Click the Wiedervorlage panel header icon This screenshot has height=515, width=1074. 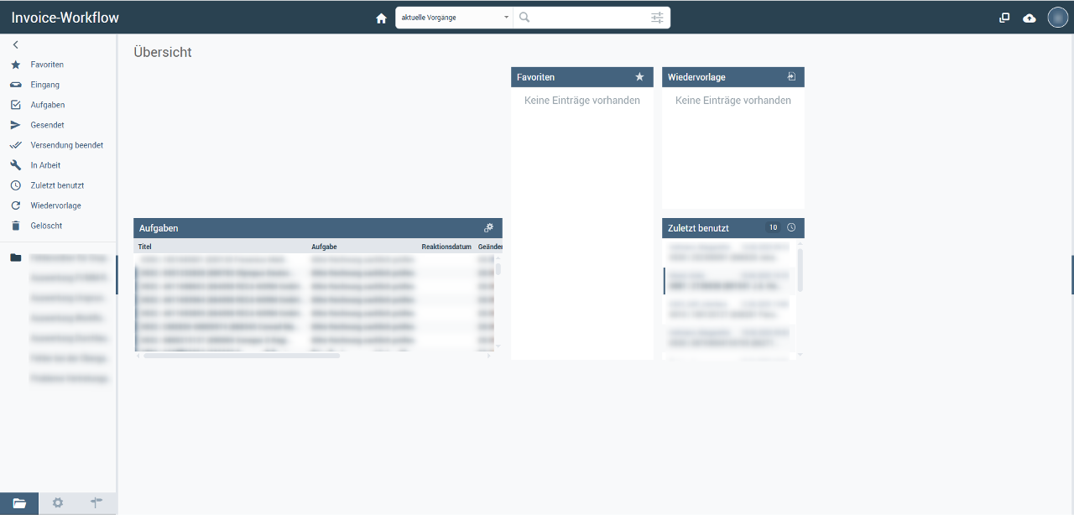pos(790,76)
